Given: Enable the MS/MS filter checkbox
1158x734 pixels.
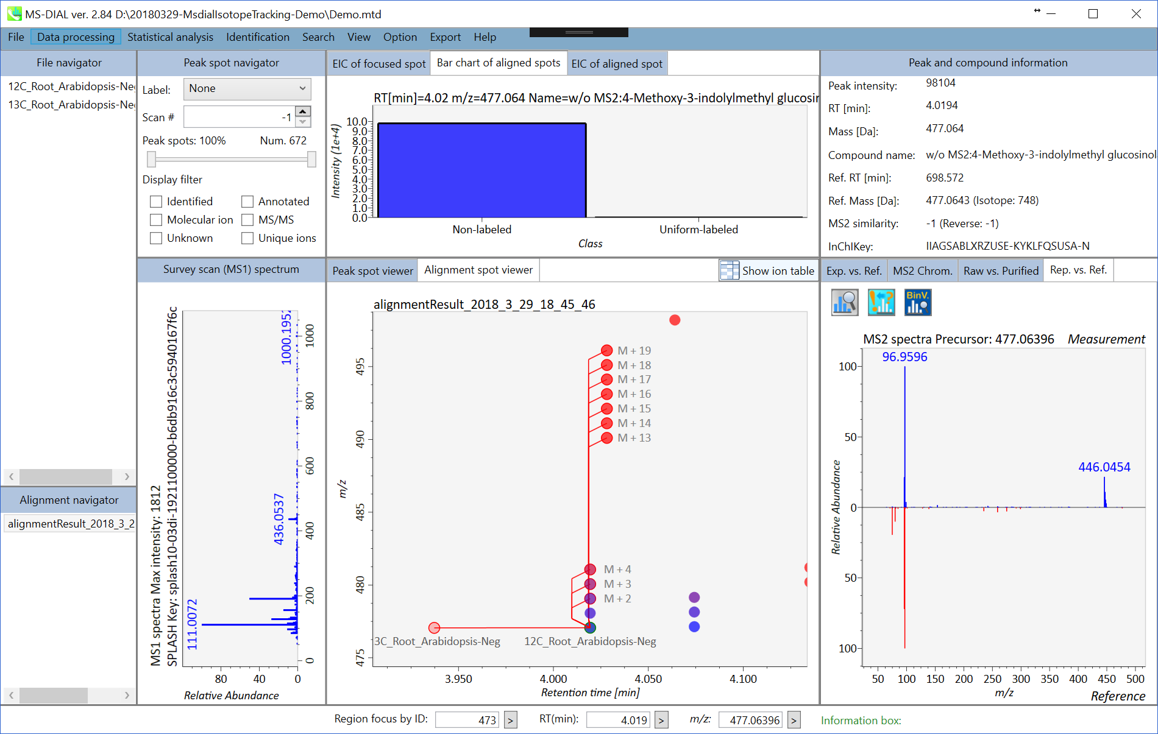Looking at the screenshot, I should pos(247,220).
